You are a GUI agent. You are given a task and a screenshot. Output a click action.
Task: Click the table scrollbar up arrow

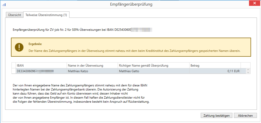click(247, 70)
